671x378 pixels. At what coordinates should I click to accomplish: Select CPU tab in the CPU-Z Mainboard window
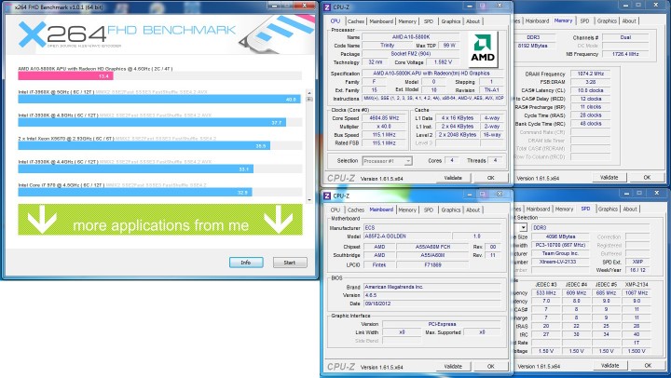coord(335,209)
